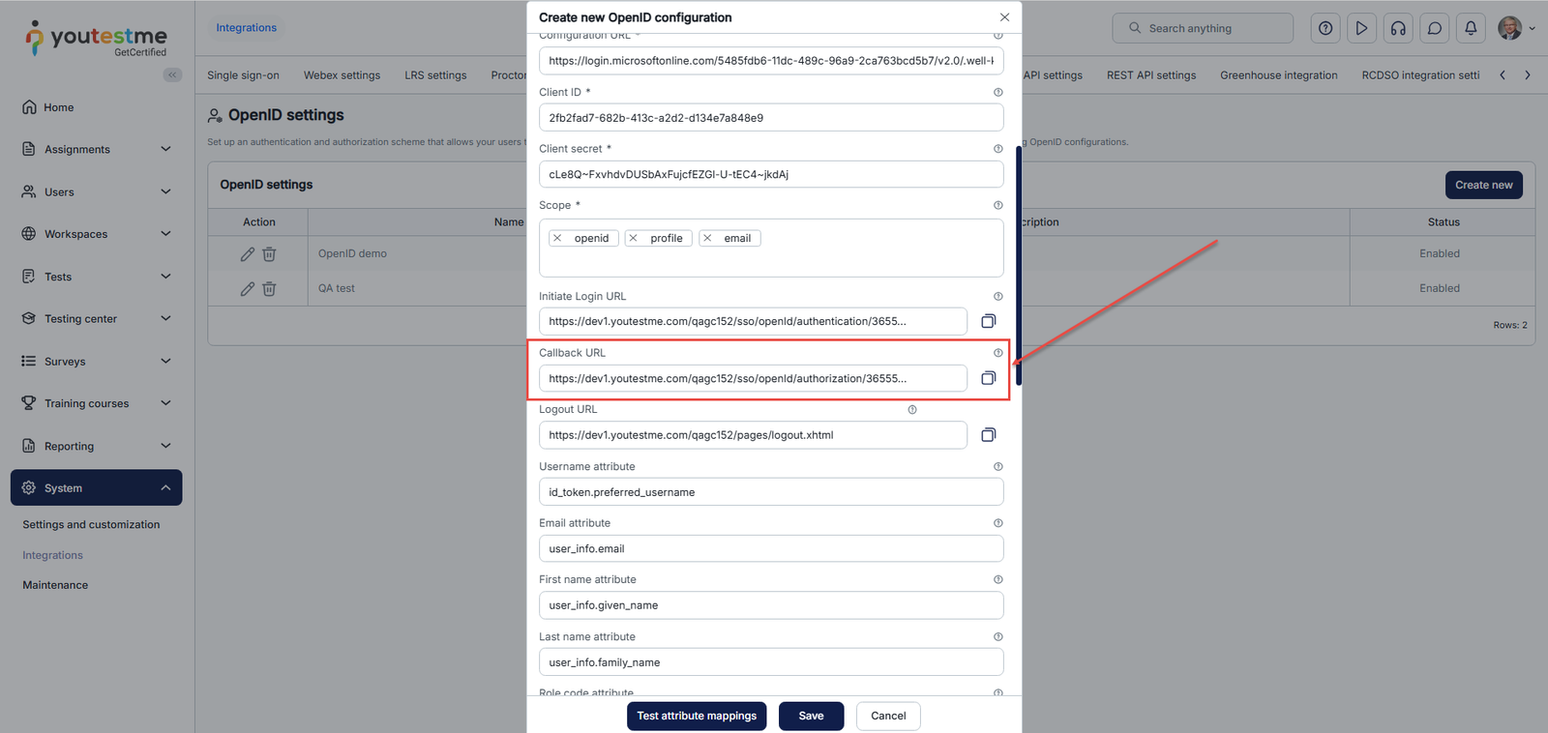Click the info icon beside Client ID

click(998, 92)
